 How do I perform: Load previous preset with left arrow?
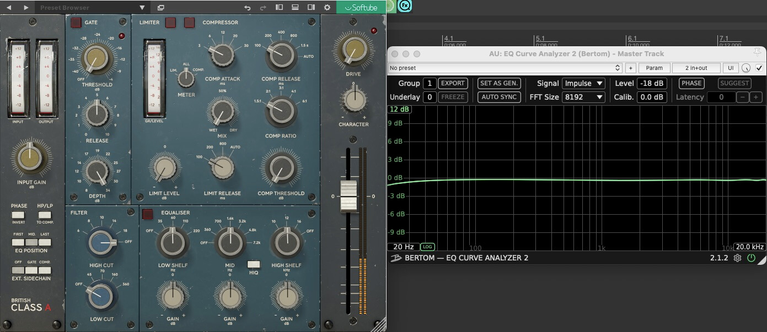pos(8,8)
